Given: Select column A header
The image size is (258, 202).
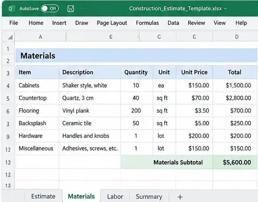Looking at the screenshot, I should click(40, 37).
